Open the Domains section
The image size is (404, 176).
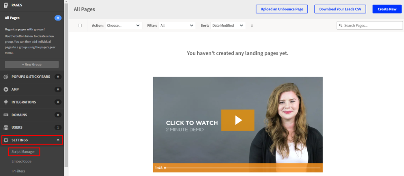pyautogui.click(x=32, y=115)
